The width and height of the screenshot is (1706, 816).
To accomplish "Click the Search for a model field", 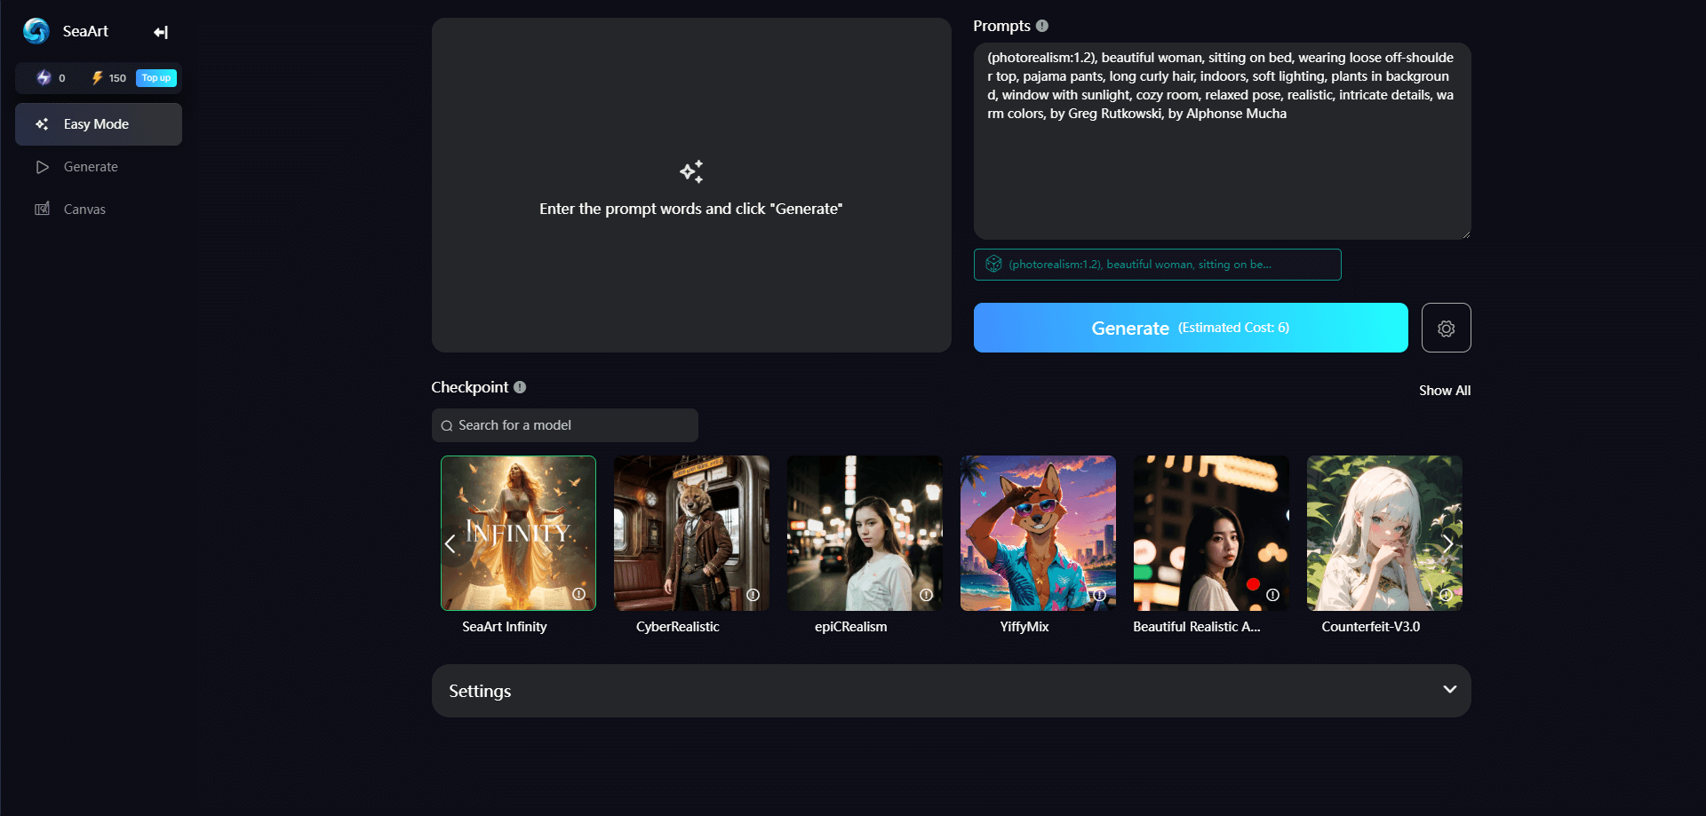I will coord(565,425).
